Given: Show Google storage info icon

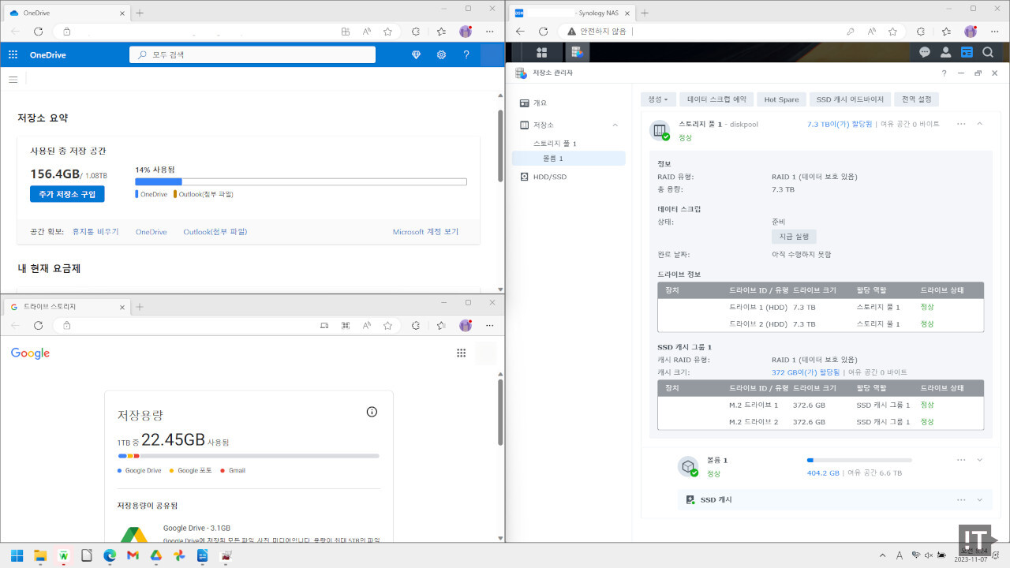Looking at the screenshot, I should pyautogui.click(x=372, y=412).
